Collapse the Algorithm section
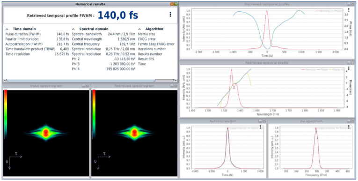 pos(140,29)
